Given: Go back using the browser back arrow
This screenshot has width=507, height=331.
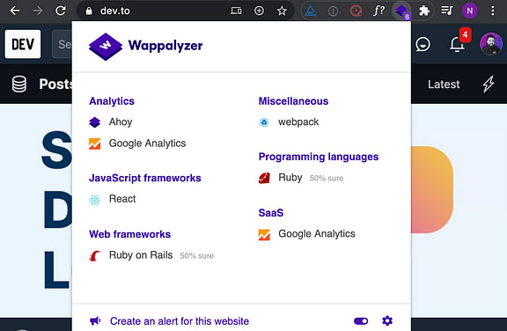Looking at the screenshot, I should click(x=15, y=11).
